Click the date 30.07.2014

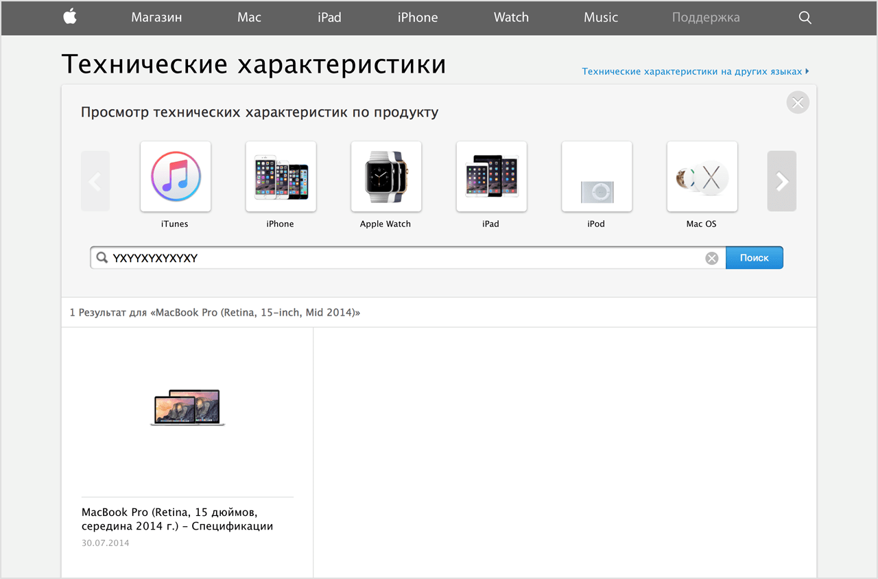click(105, 543)
